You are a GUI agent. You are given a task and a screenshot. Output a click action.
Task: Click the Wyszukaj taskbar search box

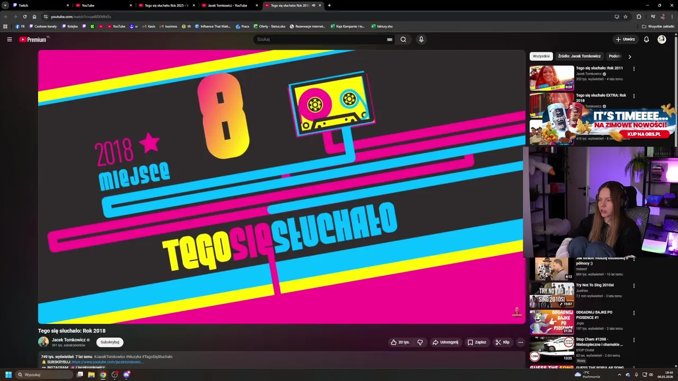point(44,375)
